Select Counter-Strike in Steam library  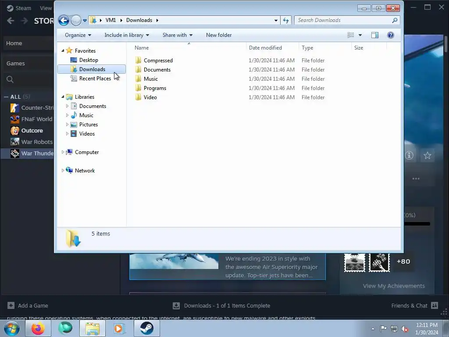[32, 108]
